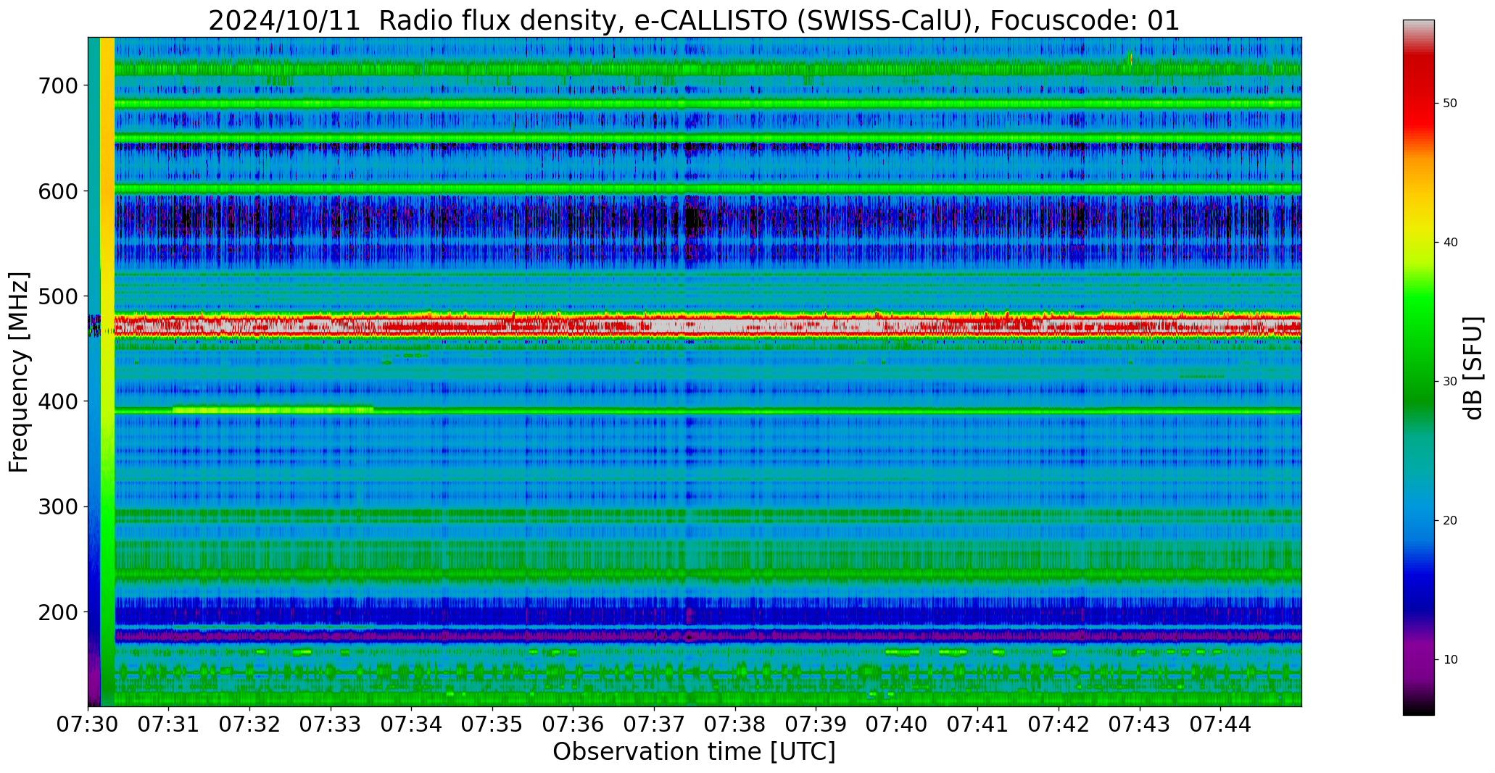This screenshot has height=773, width=1495.
Task: Click the 07:37 time tick label
Action: 655,723
